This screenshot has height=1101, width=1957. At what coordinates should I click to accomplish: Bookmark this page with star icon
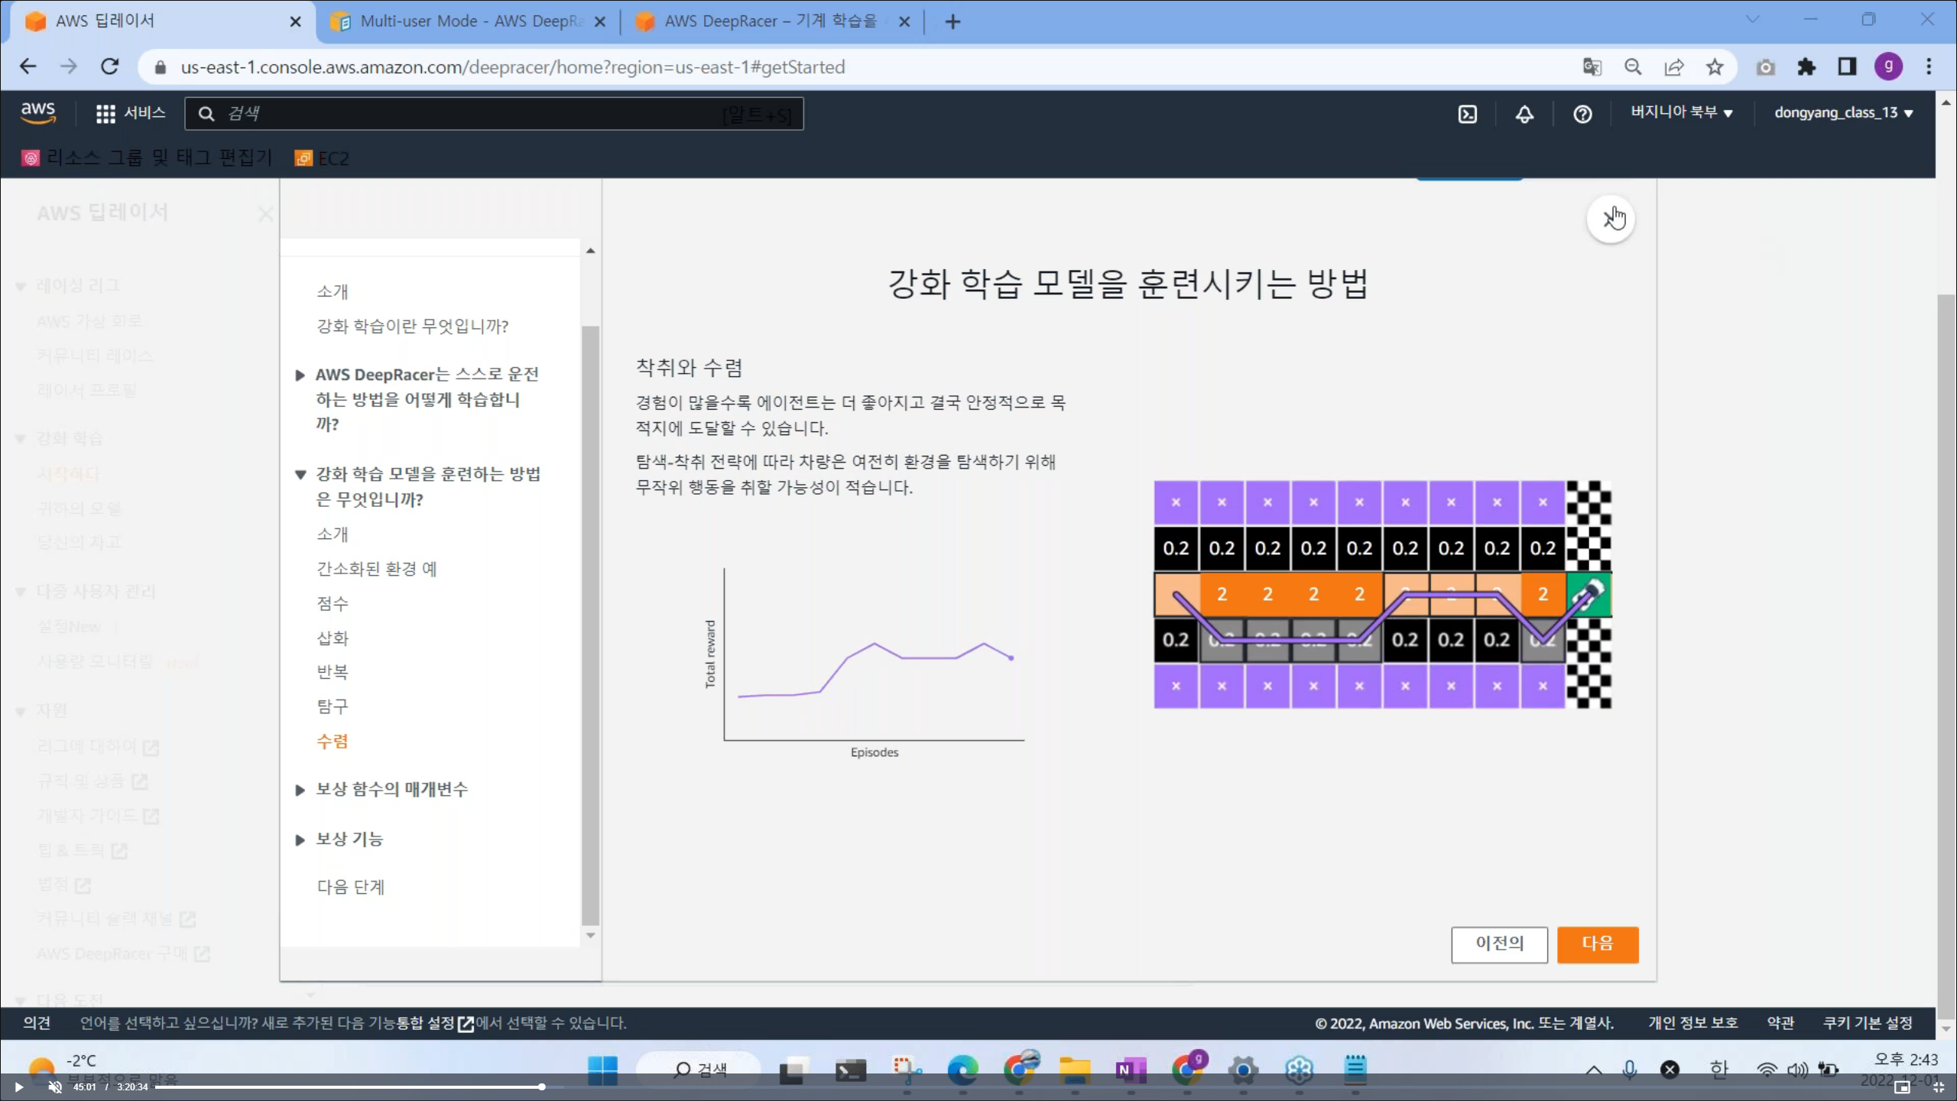(x=1715, y=67)
